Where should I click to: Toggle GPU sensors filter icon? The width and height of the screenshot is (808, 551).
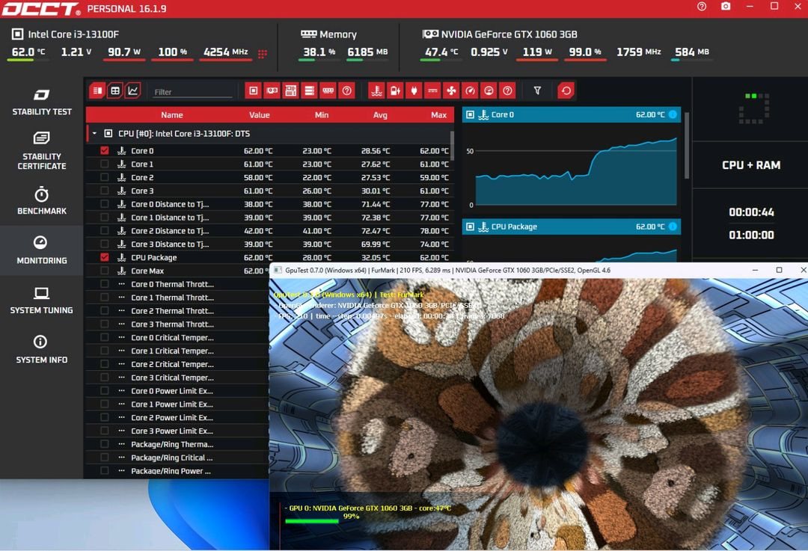(x=272, y=91)
